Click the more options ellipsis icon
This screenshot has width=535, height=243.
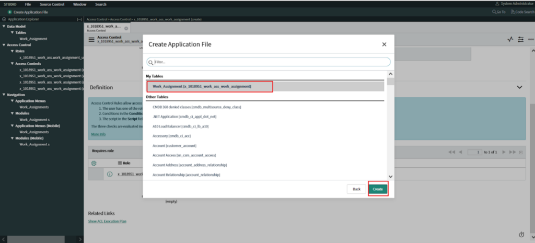point(531,40)
